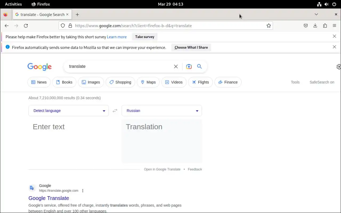Open the Firefox downloads panel
341x213 pixels.
(x=315, y=26)
